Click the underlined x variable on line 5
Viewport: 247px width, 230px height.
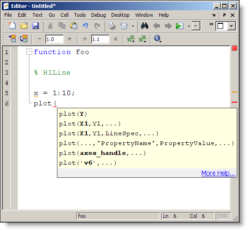pos(36,93)
